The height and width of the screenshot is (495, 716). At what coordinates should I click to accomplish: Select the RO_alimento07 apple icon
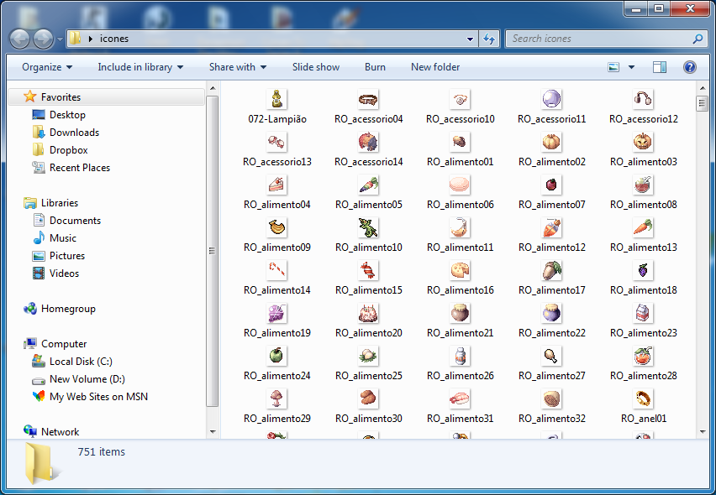point(551,185)
